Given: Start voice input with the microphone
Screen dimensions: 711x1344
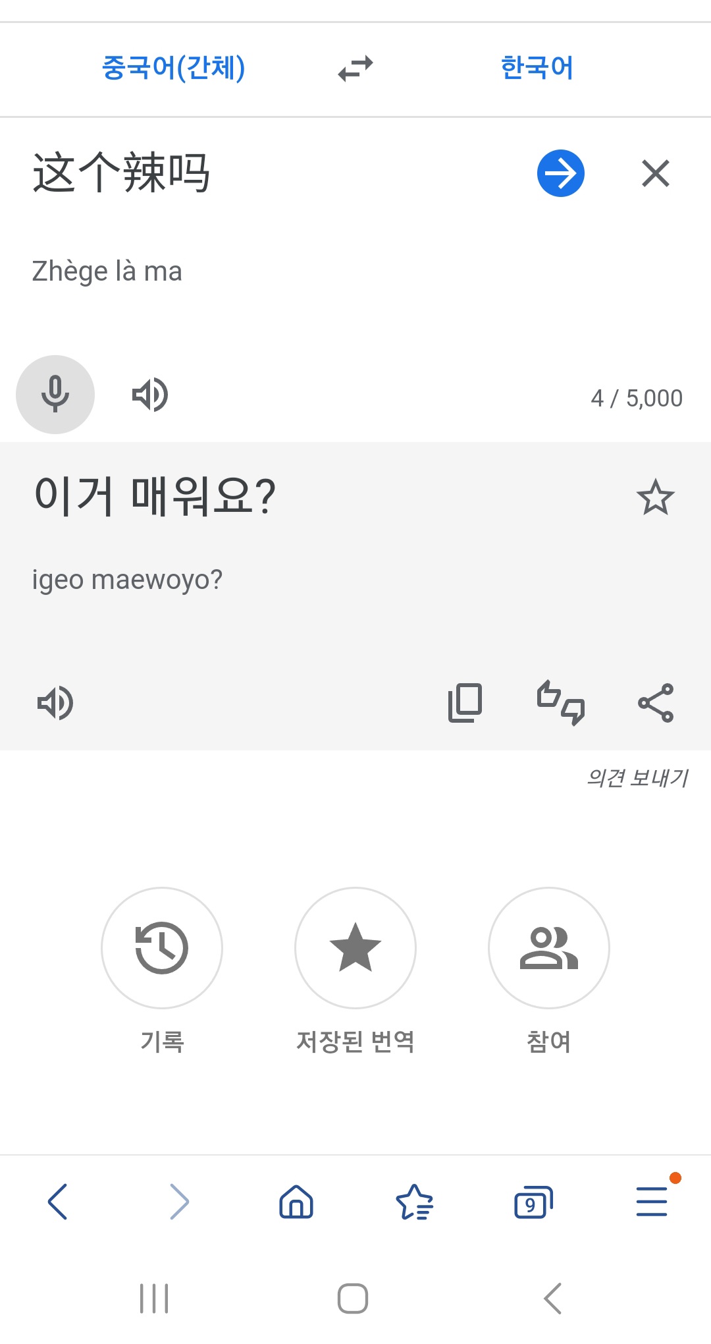Looking at the screenshot, I should pos(55,394).
